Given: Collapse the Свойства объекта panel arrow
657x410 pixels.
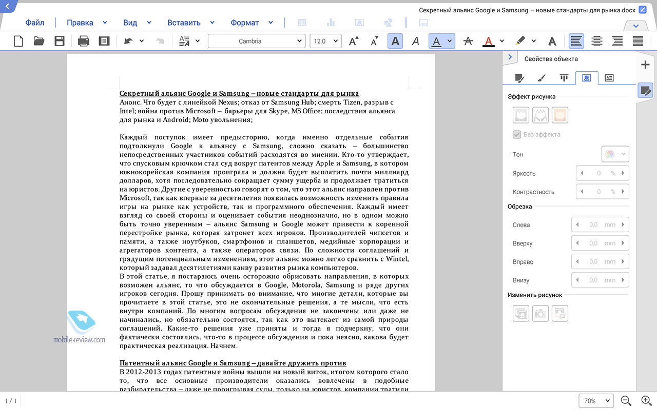Looking at the screenshot, I should (x=510, y=57).
